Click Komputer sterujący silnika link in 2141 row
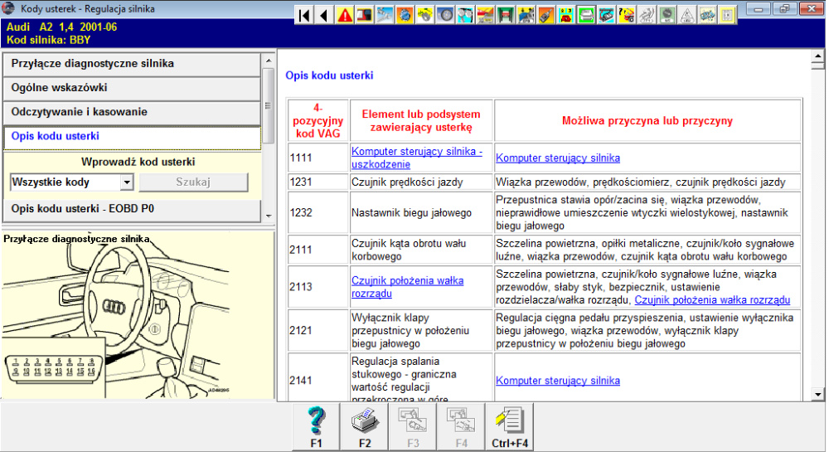This screenshot has width=829, height=452. point(558,380)
